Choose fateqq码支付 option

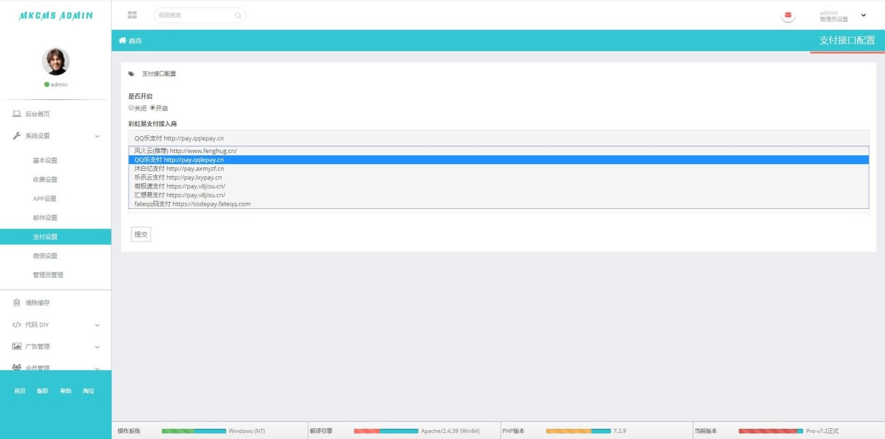click(498, 204)
